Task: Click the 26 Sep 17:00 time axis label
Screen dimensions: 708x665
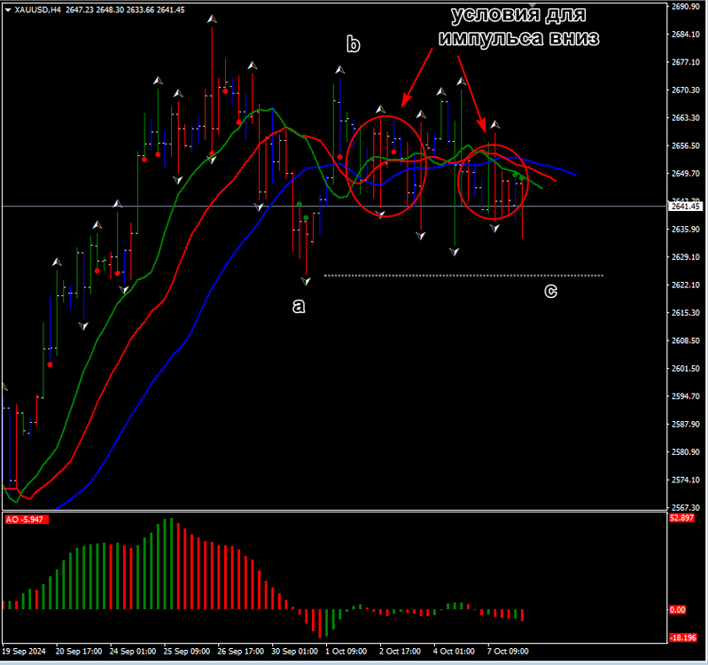Action: 241,652
